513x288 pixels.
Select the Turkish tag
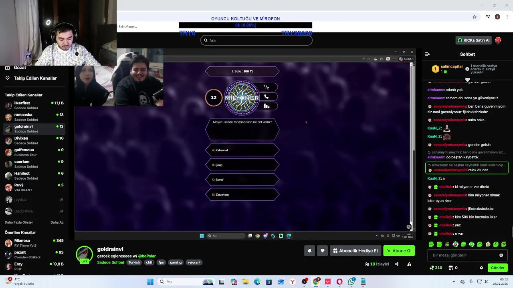point(134,262)
